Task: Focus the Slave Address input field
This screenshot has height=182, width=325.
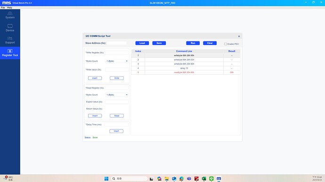Action: (x=117, y=43)
